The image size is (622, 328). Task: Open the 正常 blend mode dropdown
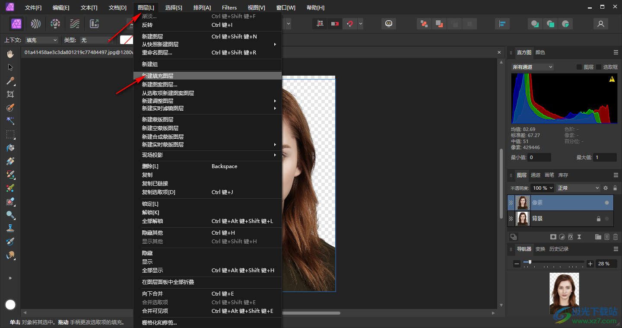pos(578,188)
